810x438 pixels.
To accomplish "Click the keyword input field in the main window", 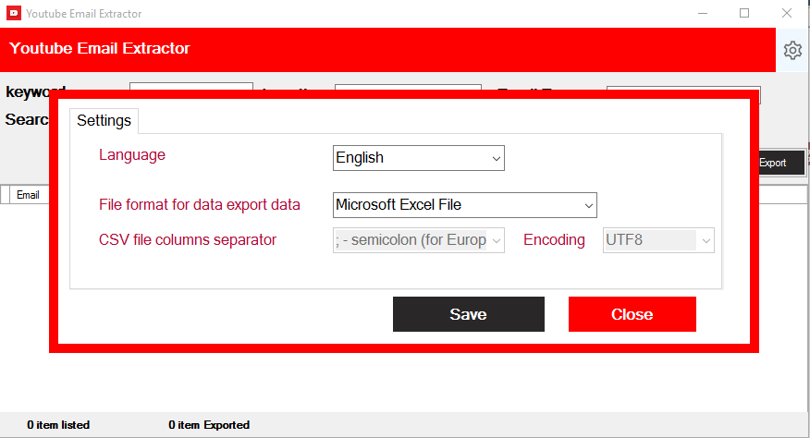I will [191, 86].
